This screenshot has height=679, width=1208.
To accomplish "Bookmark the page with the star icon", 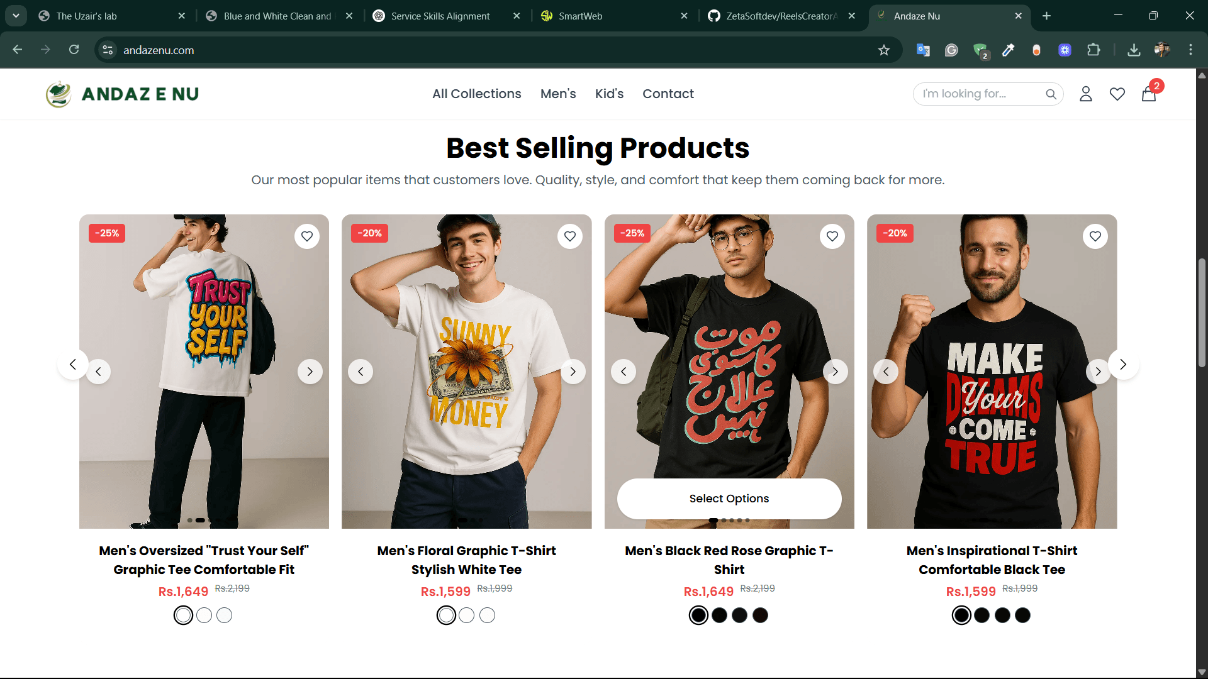I will click(884, 50).
